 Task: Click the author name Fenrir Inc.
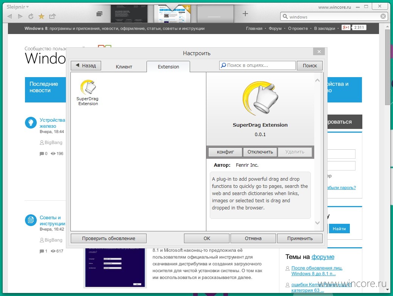[247, 165]
